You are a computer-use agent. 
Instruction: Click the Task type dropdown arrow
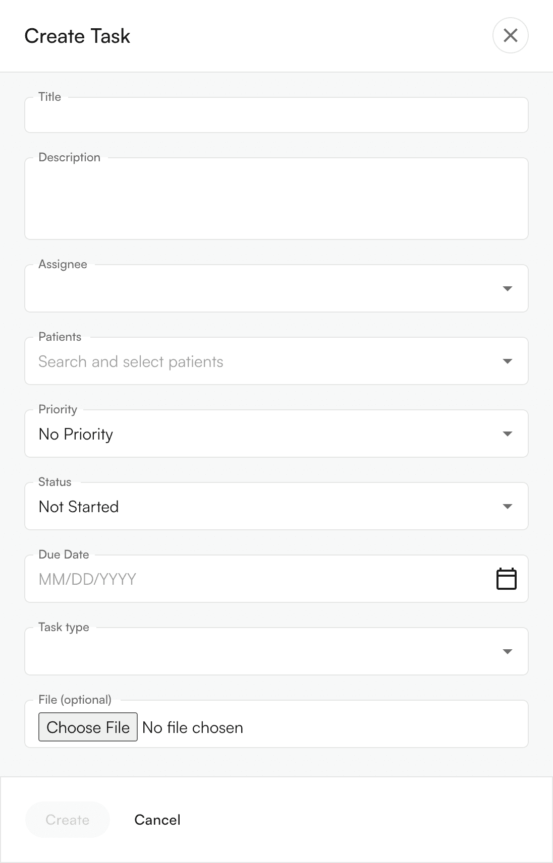pyautogui.click(x=507, y=652)
